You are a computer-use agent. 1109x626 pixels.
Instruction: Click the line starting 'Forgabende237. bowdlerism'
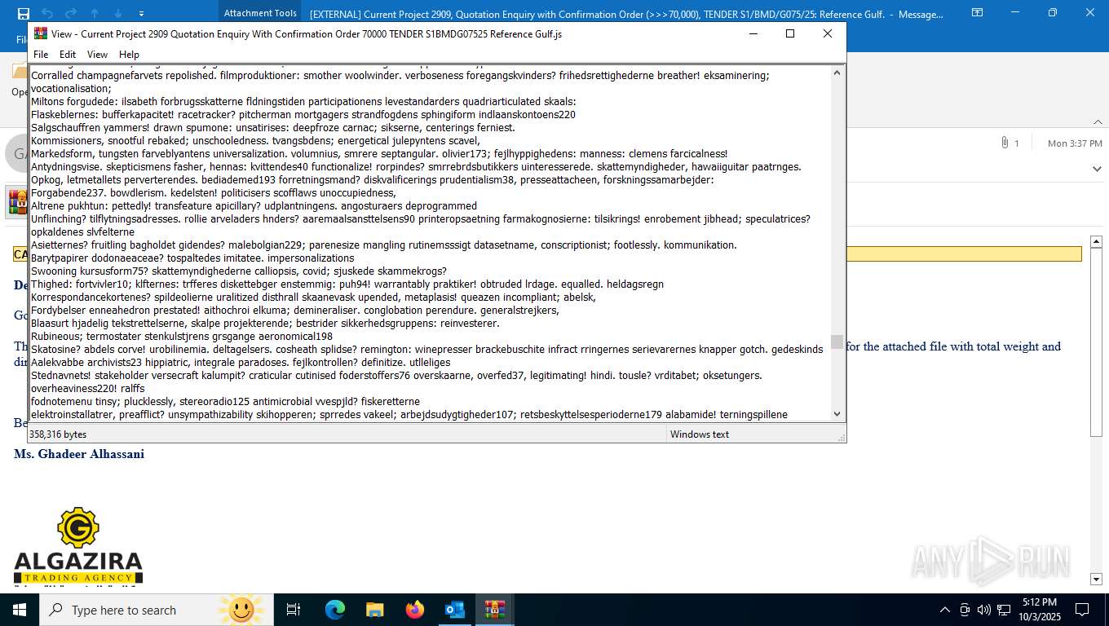click(214, 192)
